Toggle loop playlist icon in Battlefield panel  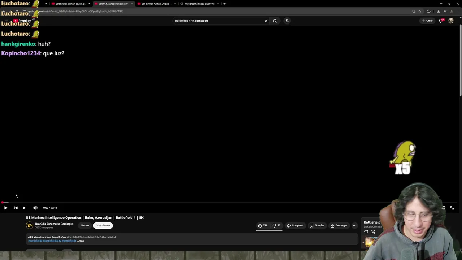[366, 232]
